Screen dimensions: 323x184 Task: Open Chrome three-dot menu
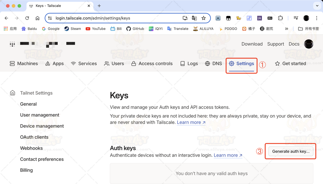[316, 18]
